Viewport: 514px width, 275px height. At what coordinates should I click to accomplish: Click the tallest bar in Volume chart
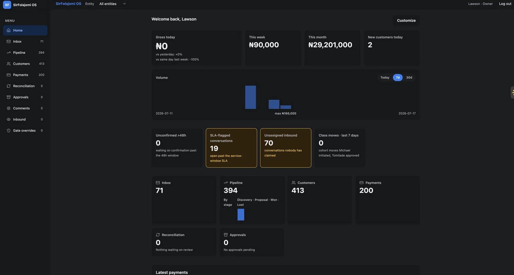click(x=250, y=97)
